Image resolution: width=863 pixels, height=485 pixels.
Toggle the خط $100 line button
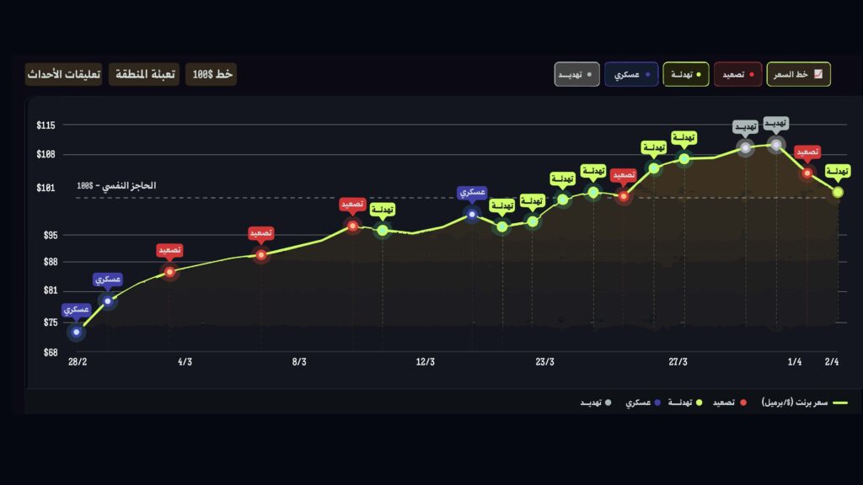tap(212, 74)
